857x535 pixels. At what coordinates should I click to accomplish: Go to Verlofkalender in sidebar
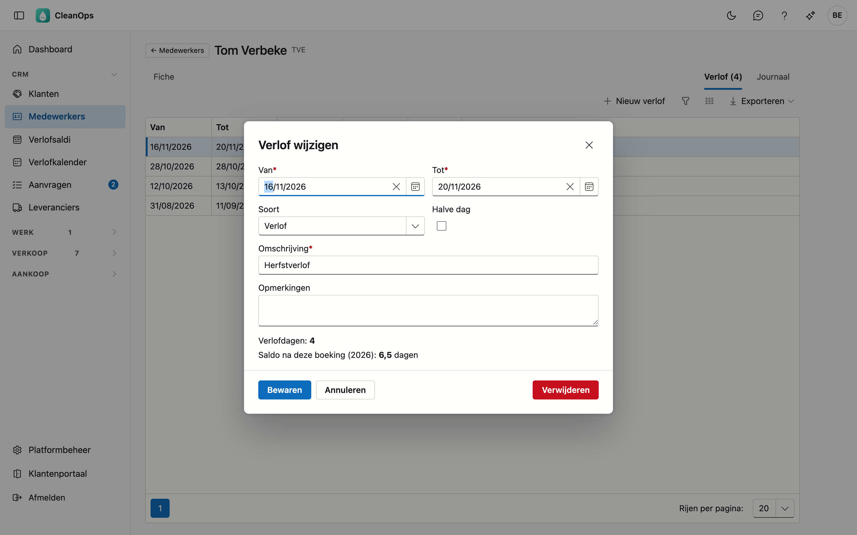(65, 162)
